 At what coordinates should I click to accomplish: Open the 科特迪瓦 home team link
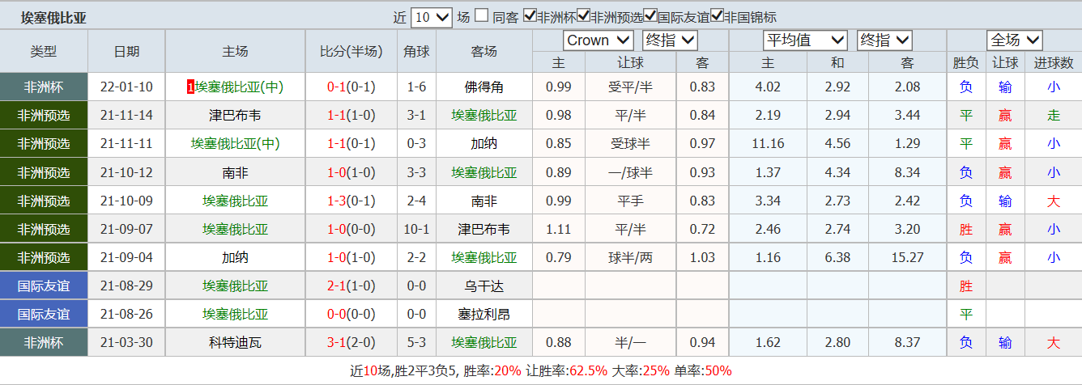236,343
